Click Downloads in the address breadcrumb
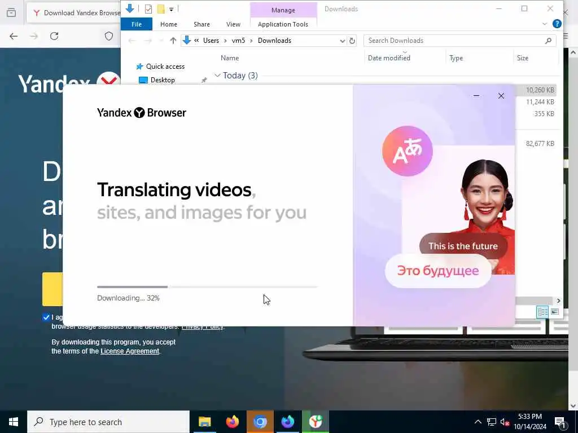Image resolution: width=578 pixels, height=433 pixels. coord(274,41)
